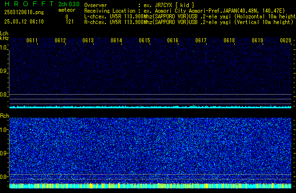Screen dimensions: 296x193
Task: Click the 0613 time marker
Action: [x=88, y=40]
